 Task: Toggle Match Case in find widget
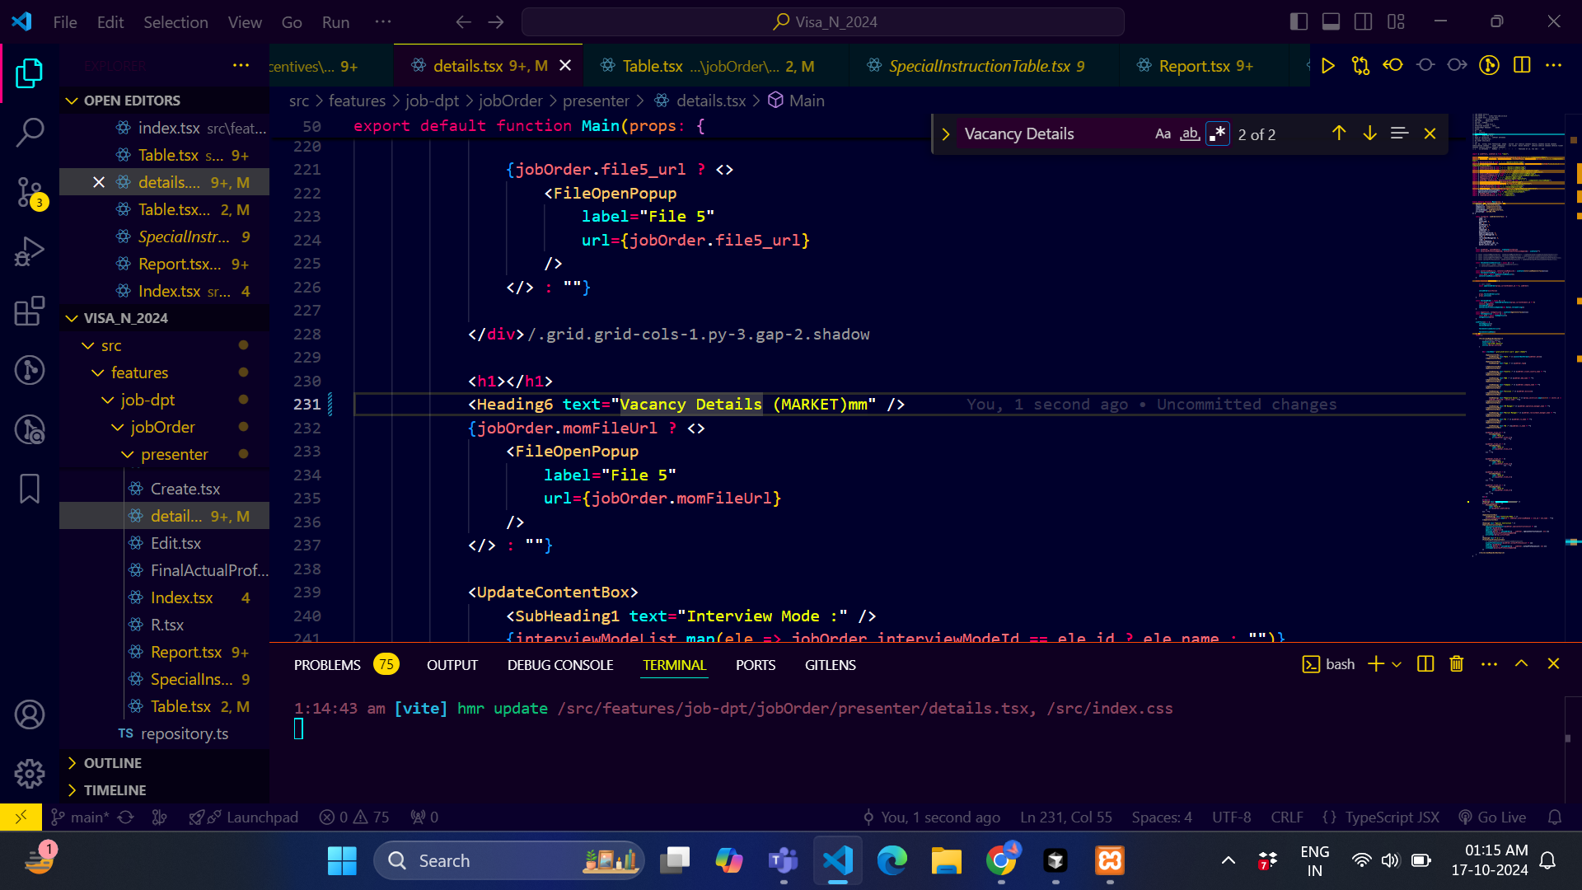1163,133
